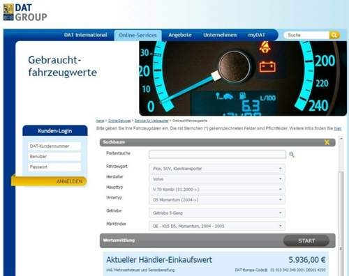Image resolution: width=349 pixels, height=276 pixels.
Task: Click the home breadcrumb link
Action: point(100,121)
